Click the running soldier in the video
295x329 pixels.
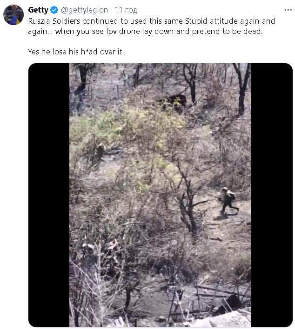pos(228,200)
